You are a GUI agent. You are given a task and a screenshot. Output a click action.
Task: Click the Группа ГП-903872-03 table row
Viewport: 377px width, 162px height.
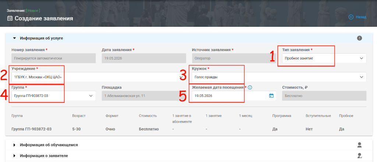tap(189, 129)
